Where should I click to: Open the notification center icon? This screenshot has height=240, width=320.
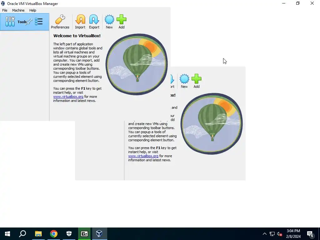point(310,234)
